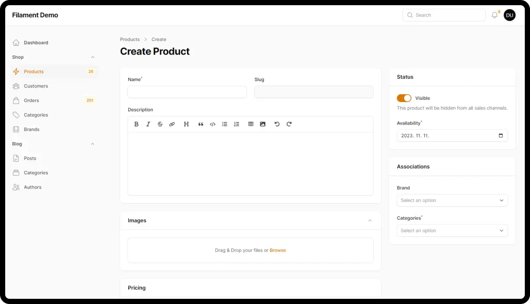Image resolution: width=530 pixels, height=304 pixels.
Task: Insert a table in description
Action: pyautogui.click(x=251, y=124)
